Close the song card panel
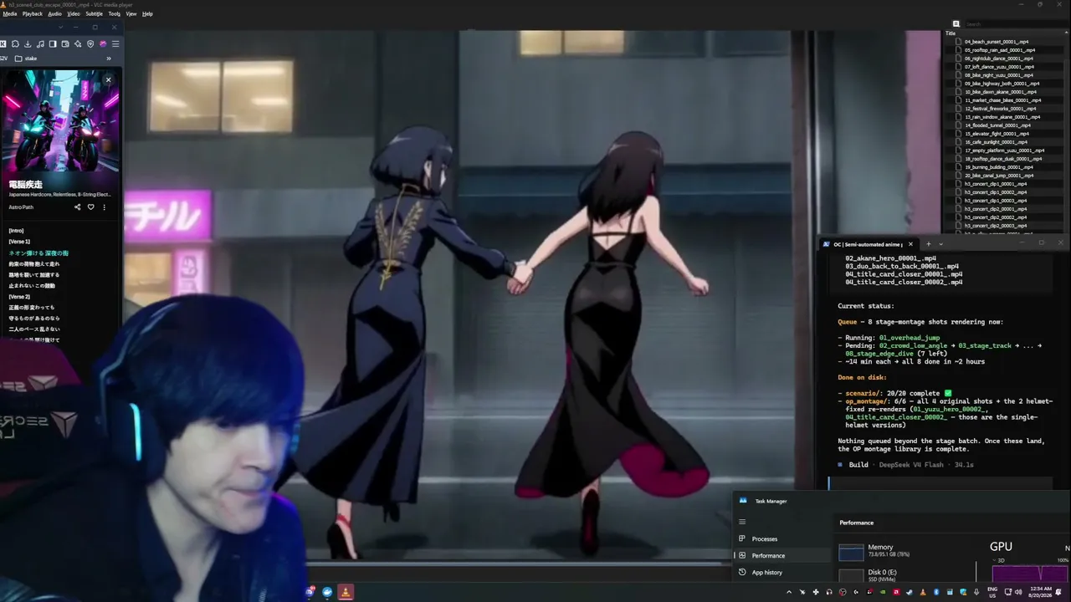 [108, 80]
